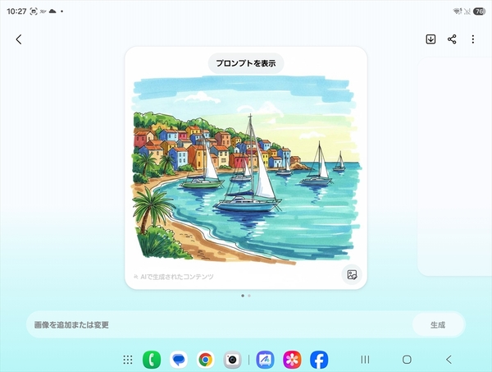This screenshot has height=372, width=492.
Task: Open the three-dot more options menu
Action: point(473,39)
